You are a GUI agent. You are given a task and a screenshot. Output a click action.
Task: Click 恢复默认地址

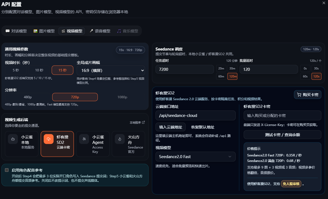click(203, 127)
